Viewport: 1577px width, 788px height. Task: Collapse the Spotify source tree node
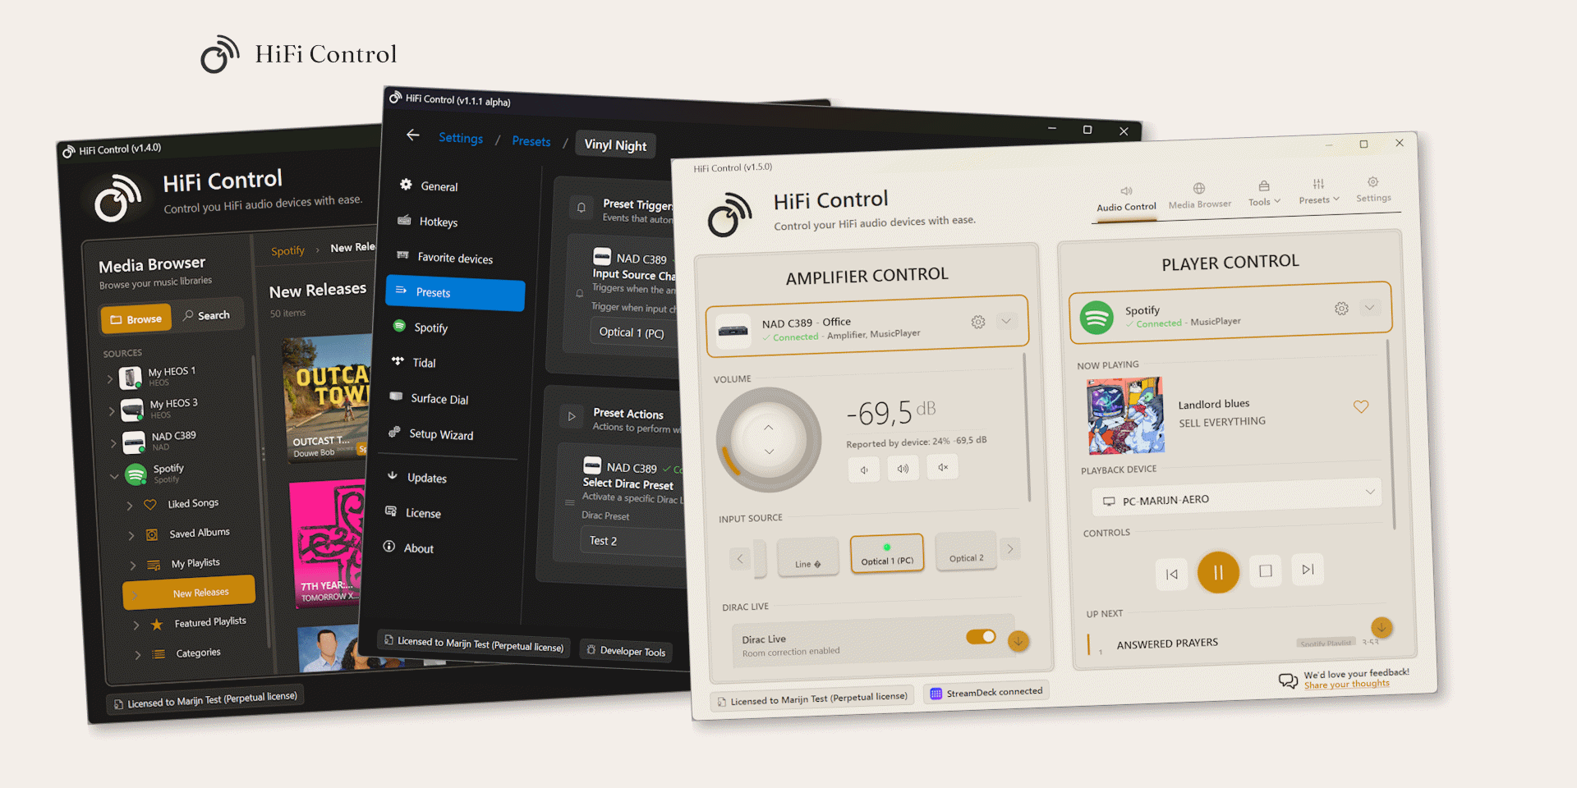114,475
